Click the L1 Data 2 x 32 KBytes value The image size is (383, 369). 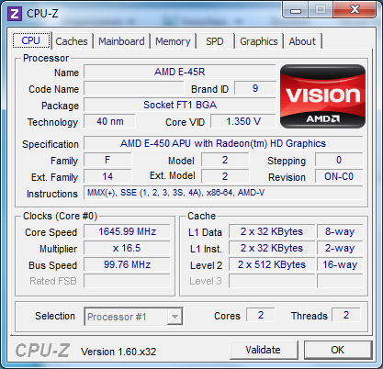pyautogui.click(x=272, y=231)
